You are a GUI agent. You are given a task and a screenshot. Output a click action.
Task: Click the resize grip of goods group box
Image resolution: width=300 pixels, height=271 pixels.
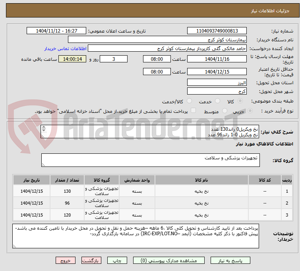tap(43, 165)
